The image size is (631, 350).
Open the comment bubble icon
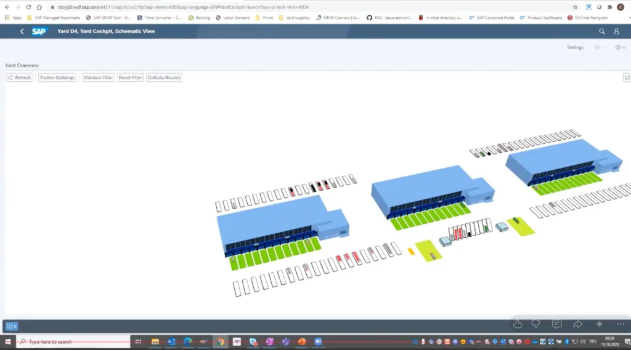click(x=556, y=324)
